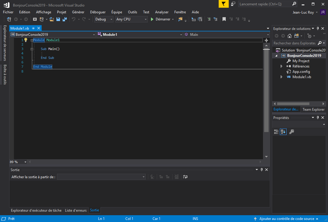328x222 pixels.
Task: Click the Solution Explorer horizontal scrollbar thumb
Action: 293,104
